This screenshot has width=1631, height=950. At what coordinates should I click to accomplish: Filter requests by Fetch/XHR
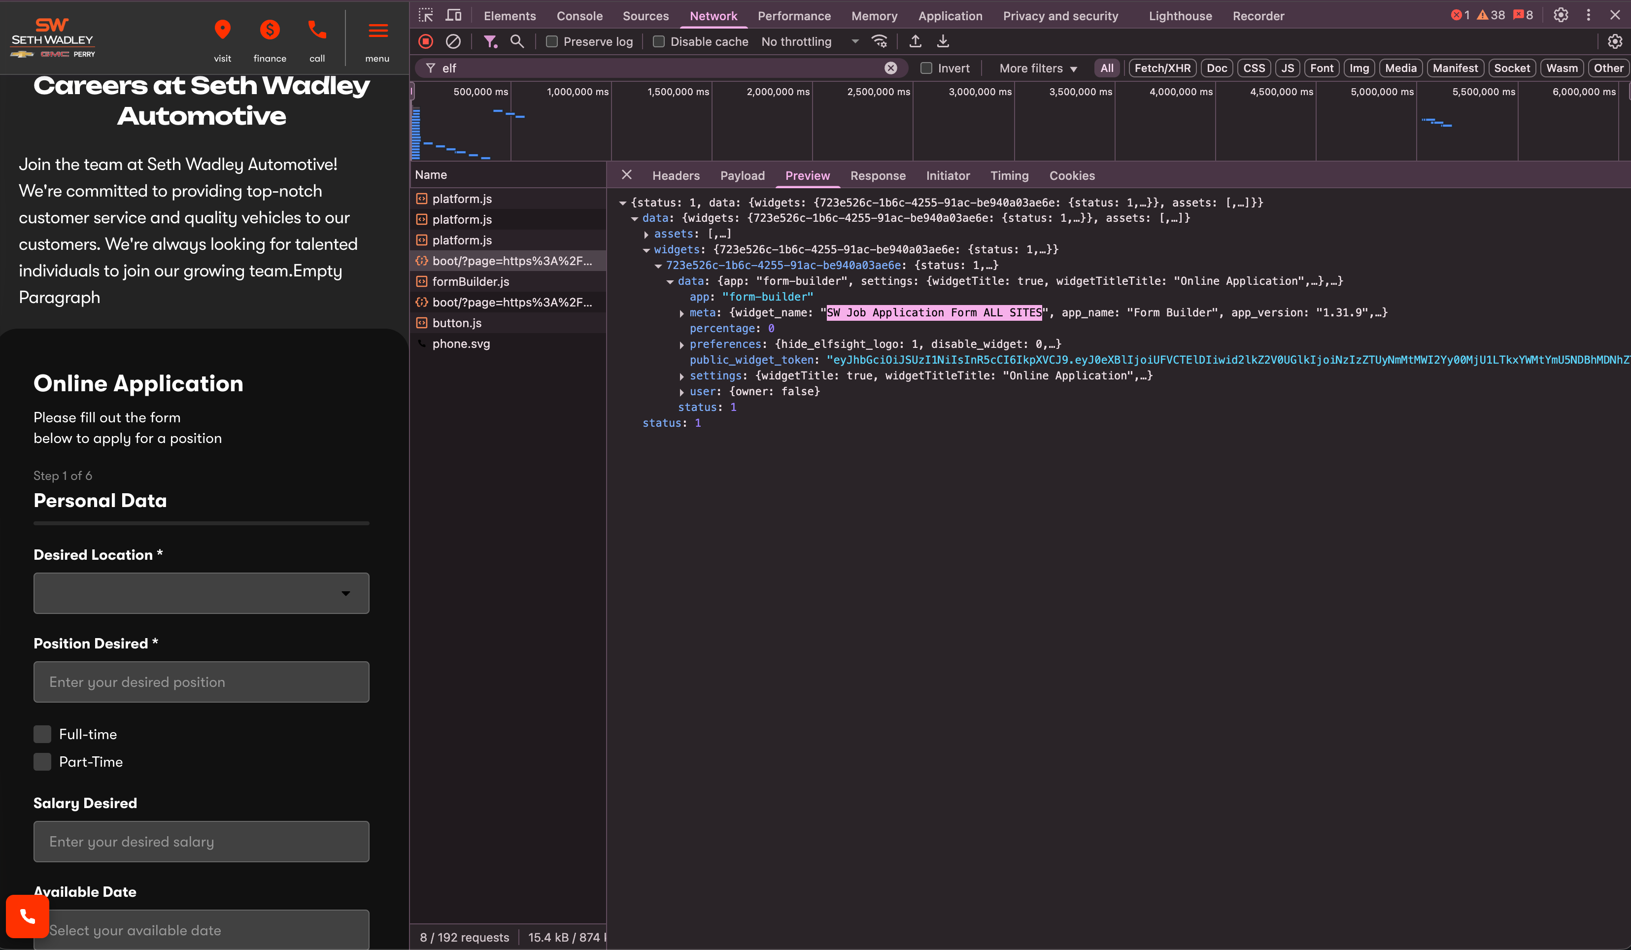point(1162,68)
